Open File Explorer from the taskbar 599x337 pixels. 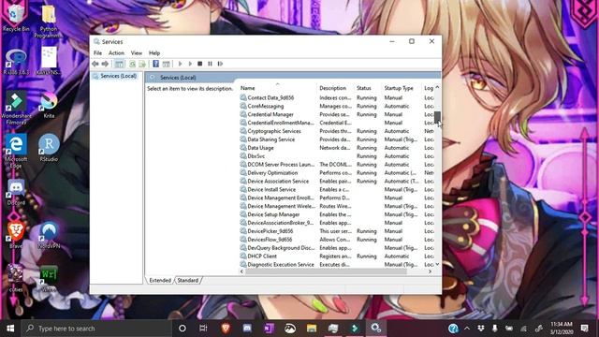point(312,329)
